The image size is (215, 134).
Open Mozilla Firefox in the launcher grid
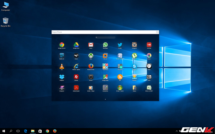pyautogui.click(x=91, y=66)
